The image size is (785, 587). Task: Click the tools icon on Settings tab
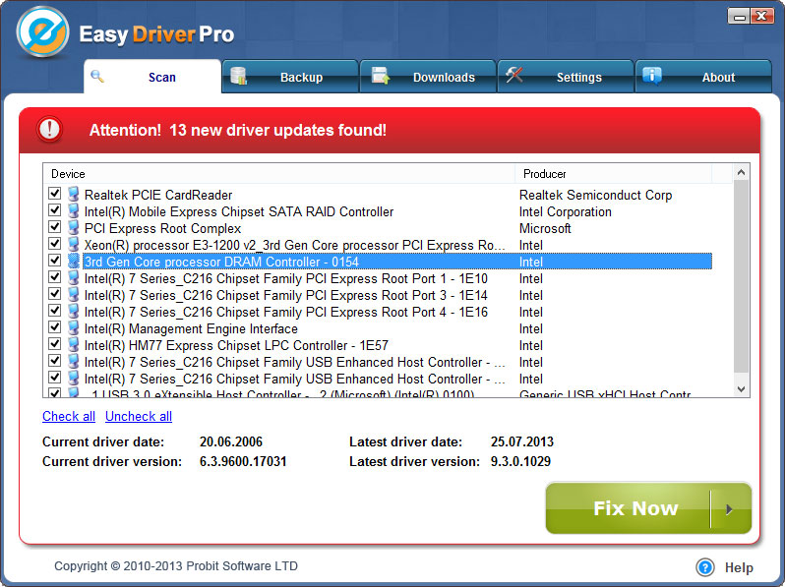tap(514, 75)
